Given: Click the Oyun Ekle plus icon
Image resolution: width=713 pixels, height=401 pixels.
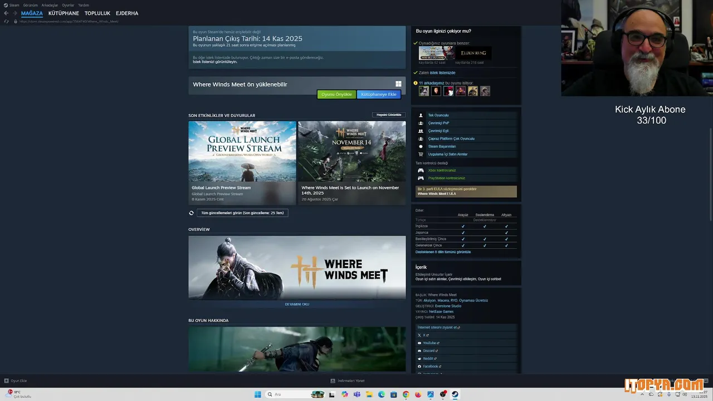Looking at the screenshot, I should pos(6,381).
